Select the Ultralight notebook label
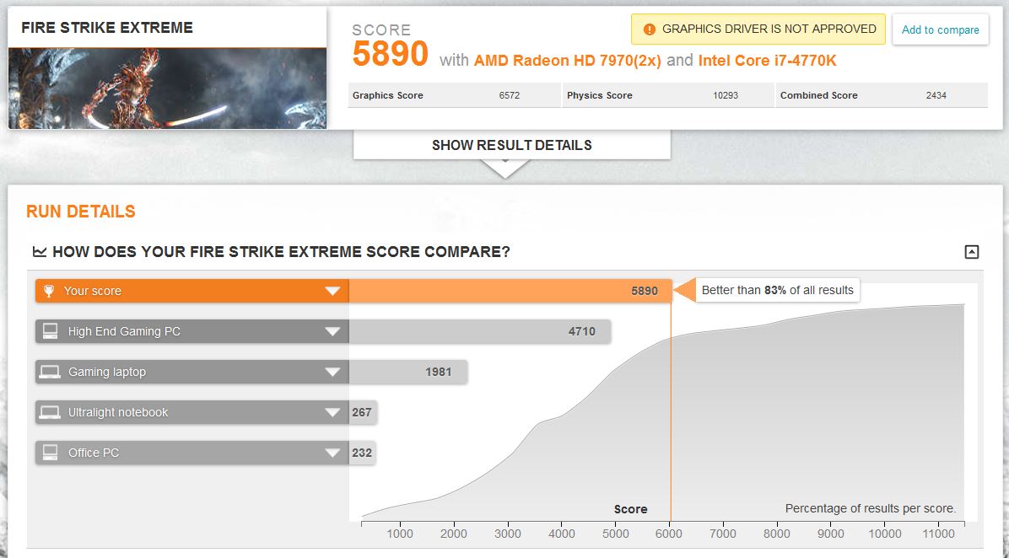The width and height of the screenshot is (1009, 558). click(118, 413)
